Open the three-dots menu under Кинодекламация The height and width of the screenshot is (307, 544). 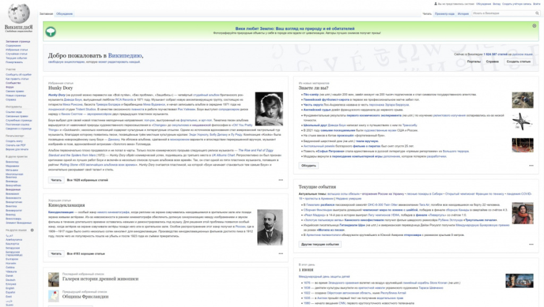click(x=280, y=253)
